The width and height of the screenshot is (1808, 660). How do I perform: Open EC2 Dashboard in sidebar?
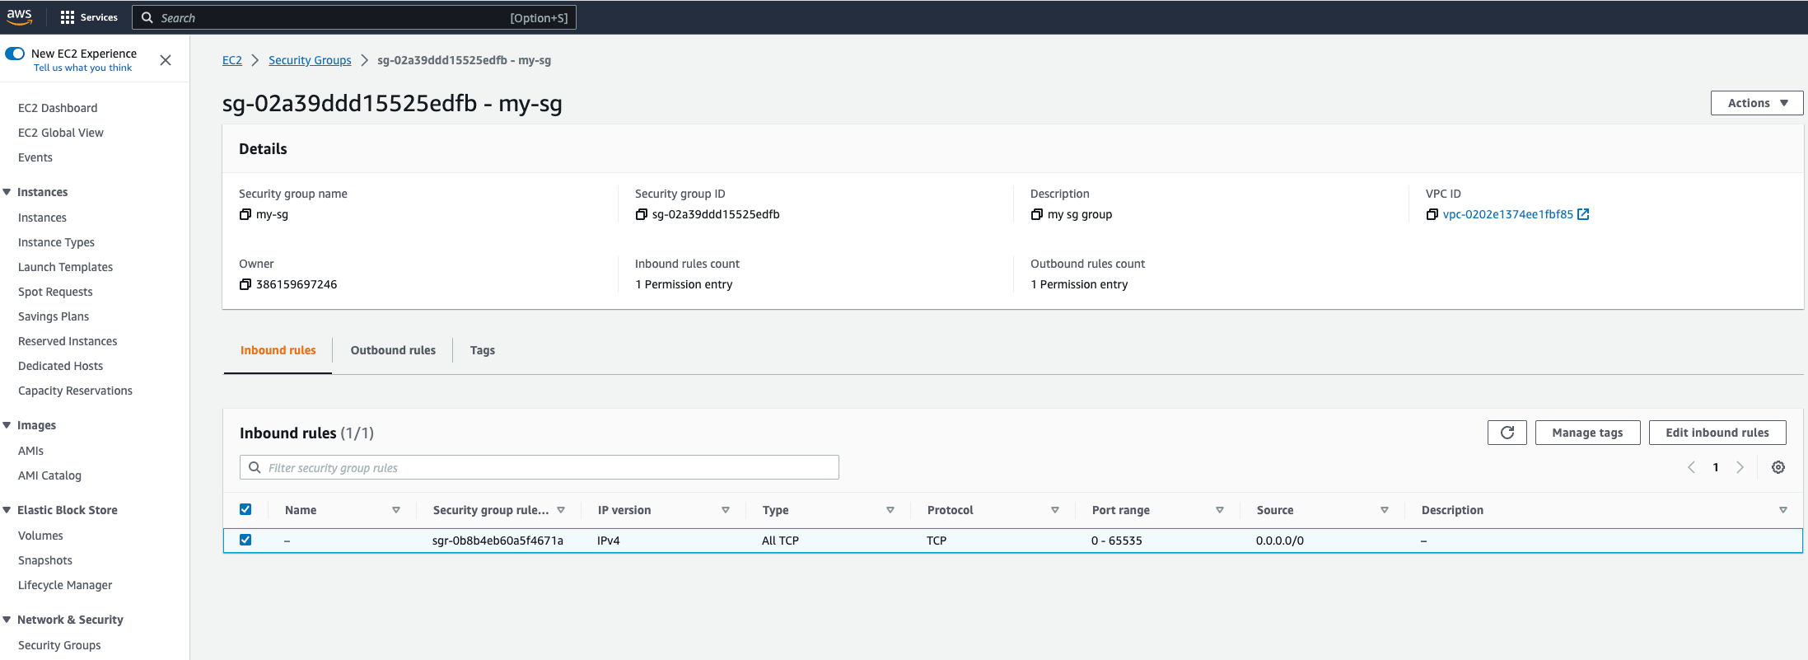pyautogui.click(x=58, y=108)
